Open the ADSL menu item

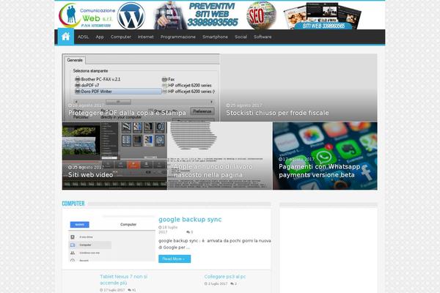click(83, 37)
